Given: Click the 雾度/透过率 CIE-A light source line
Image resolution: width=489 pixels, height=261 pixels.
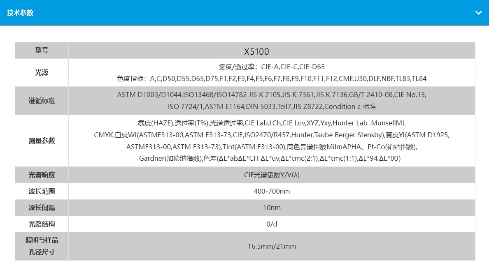Looking at the screenshot, I should point(272,67).
